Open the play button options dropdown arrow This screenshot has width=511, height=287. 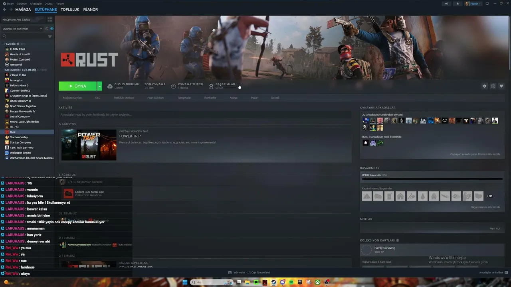point(99,86)
